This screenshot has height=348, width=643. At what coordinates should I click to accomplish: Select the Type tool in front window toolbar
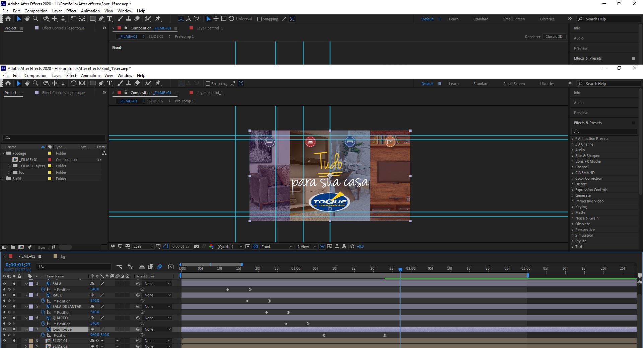pos(110,83)
